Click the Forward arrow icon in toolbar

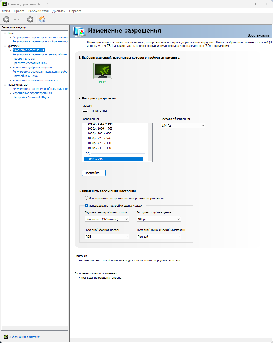point(30,19)
